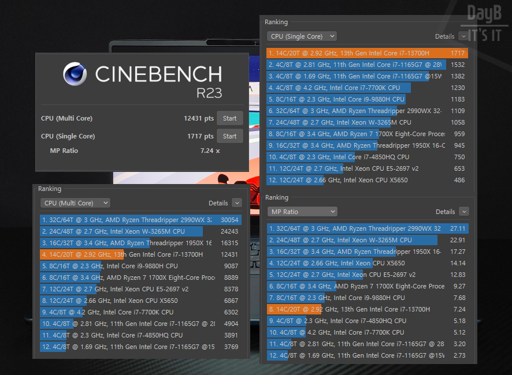This screenshot has width=512, height=375.
Task: Start the CPU Multi Core test
Action: click(229, 118)
